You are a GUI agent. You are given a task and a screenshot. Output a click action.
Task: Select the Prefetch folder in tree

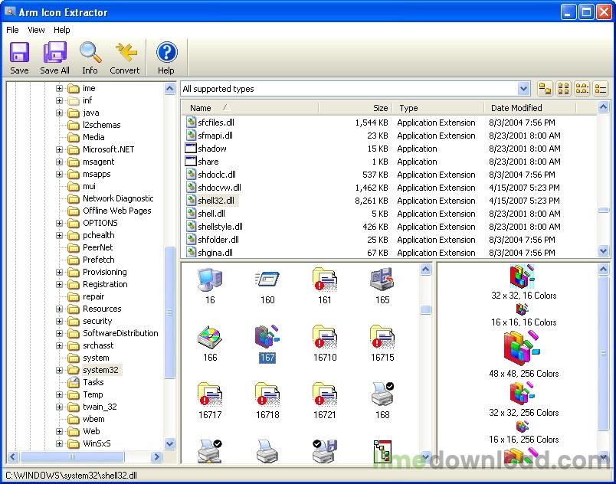point(99,260)
